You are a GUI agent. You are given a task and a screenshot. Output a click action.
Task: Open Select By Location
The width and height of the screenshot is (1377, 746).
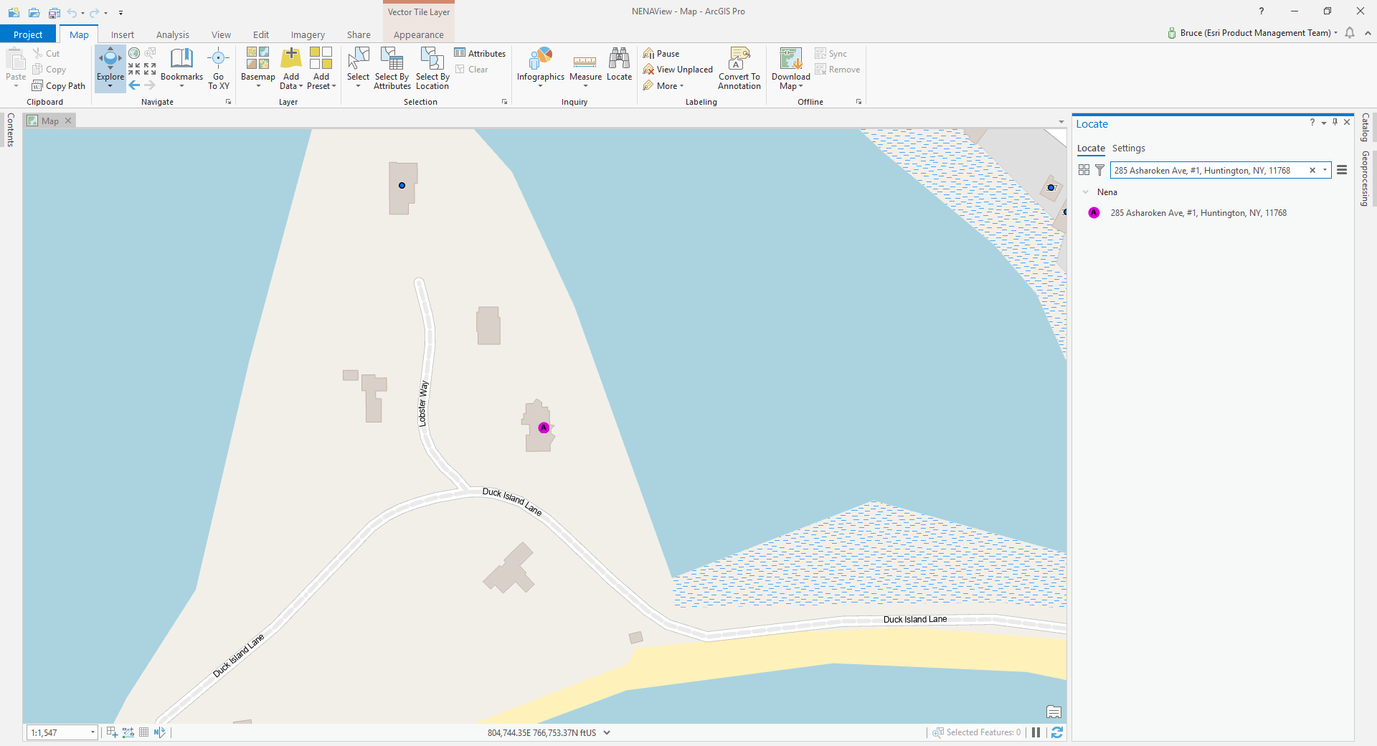(432, 68)
